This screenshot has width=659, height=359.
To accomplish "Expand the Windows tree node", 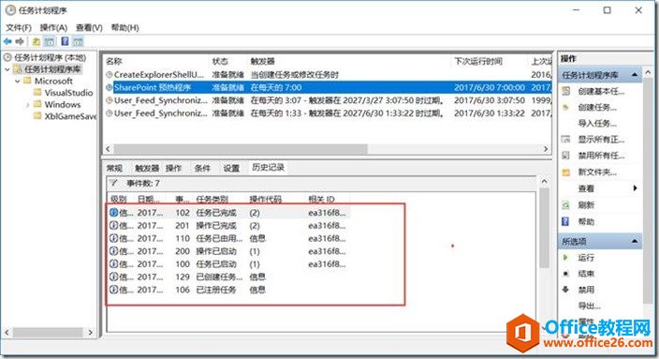I will [x=28, y=104].
